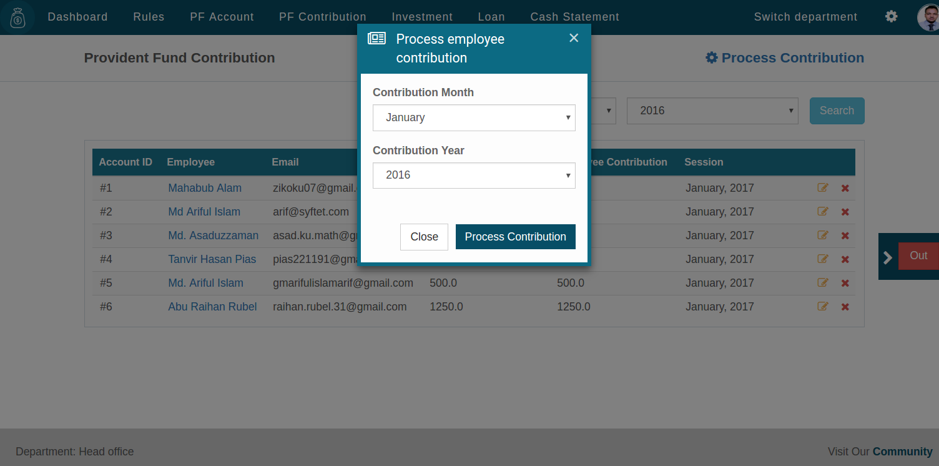
Task: Click the money bag app logo
Action: tap(17, 17)
